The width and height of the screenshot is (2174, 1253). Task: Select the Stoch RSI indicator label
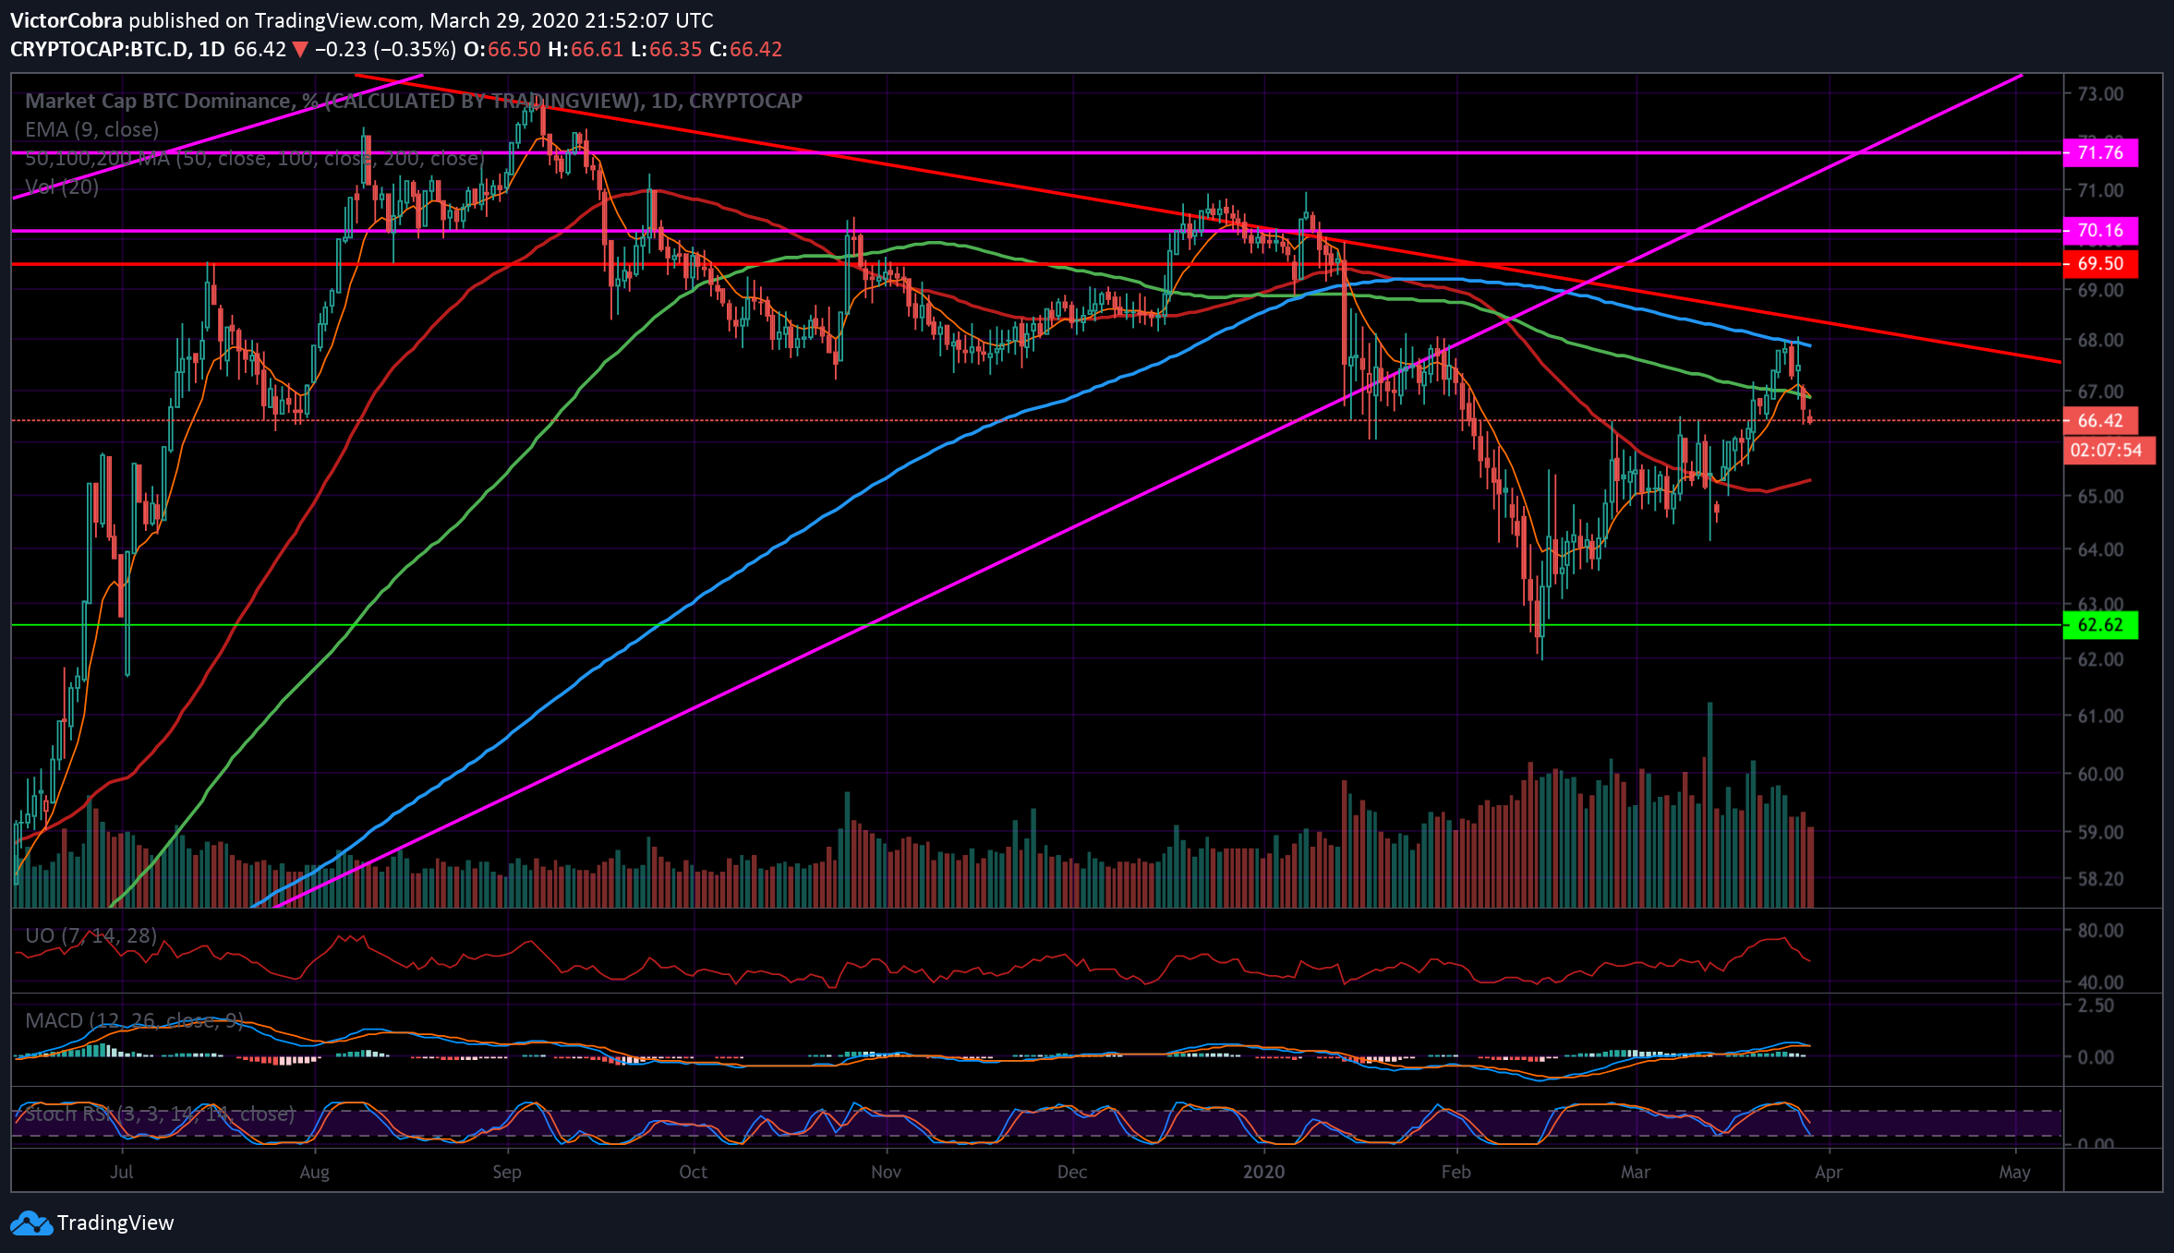[160, 1114]
